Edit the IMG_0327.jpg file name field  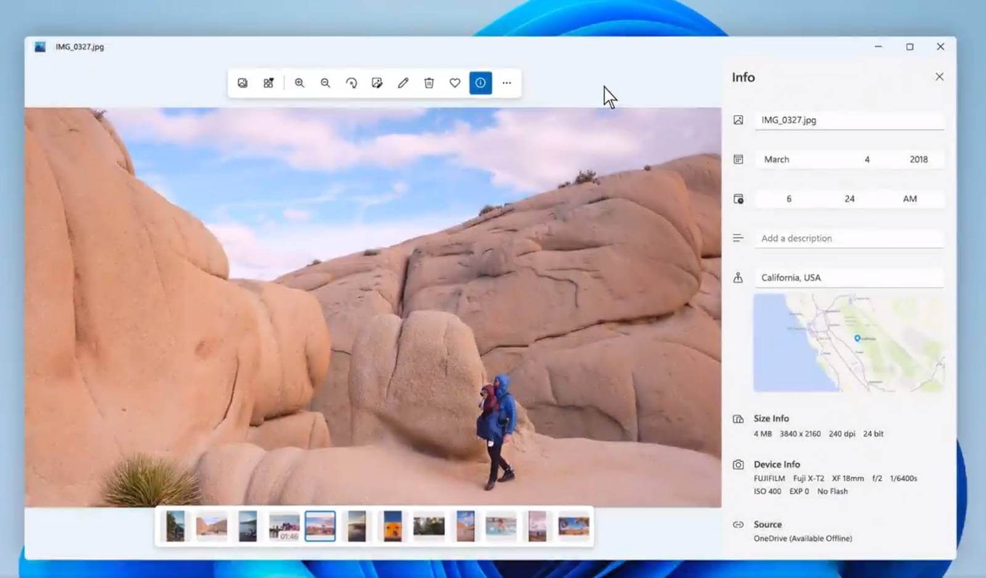coord(849,120)
